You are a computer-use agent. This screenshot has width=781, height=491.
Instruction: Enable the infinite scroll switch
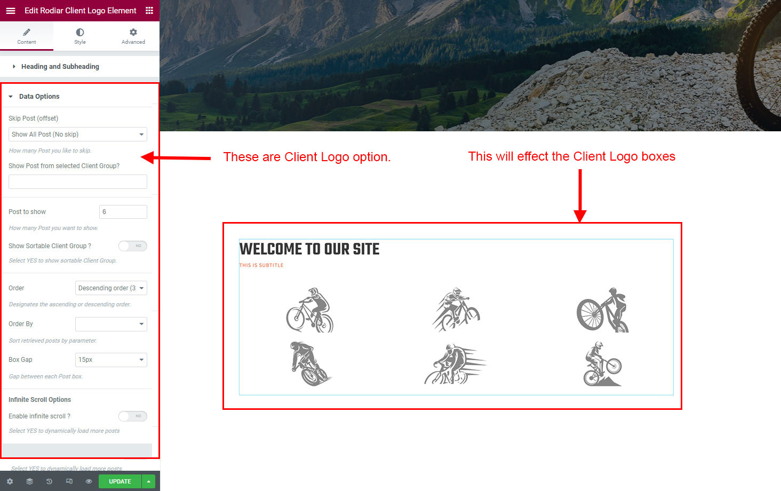click(133, 416)
